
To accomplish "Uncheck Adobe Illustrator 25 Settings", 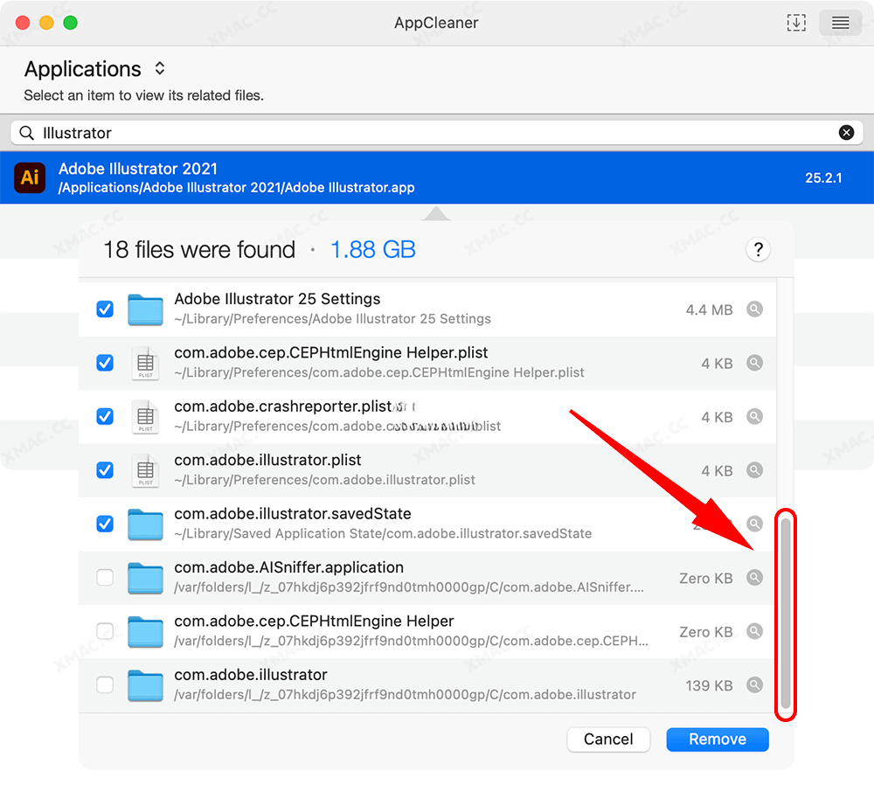I will pos(105,309).
